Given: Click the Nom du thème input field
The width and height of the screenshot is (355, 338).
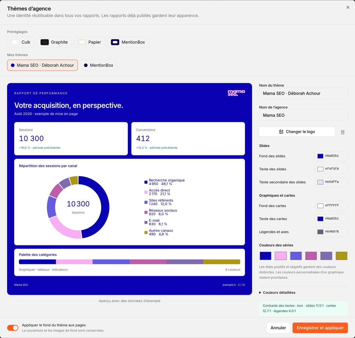Looking at the screenshot, I should [x=303, y=93].
